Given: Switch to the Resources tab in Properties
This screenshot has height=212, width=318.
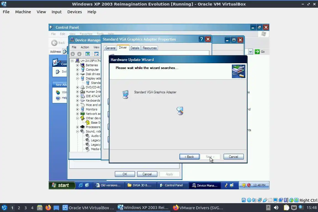Looking at the screenshot, I should coord(150,48).
